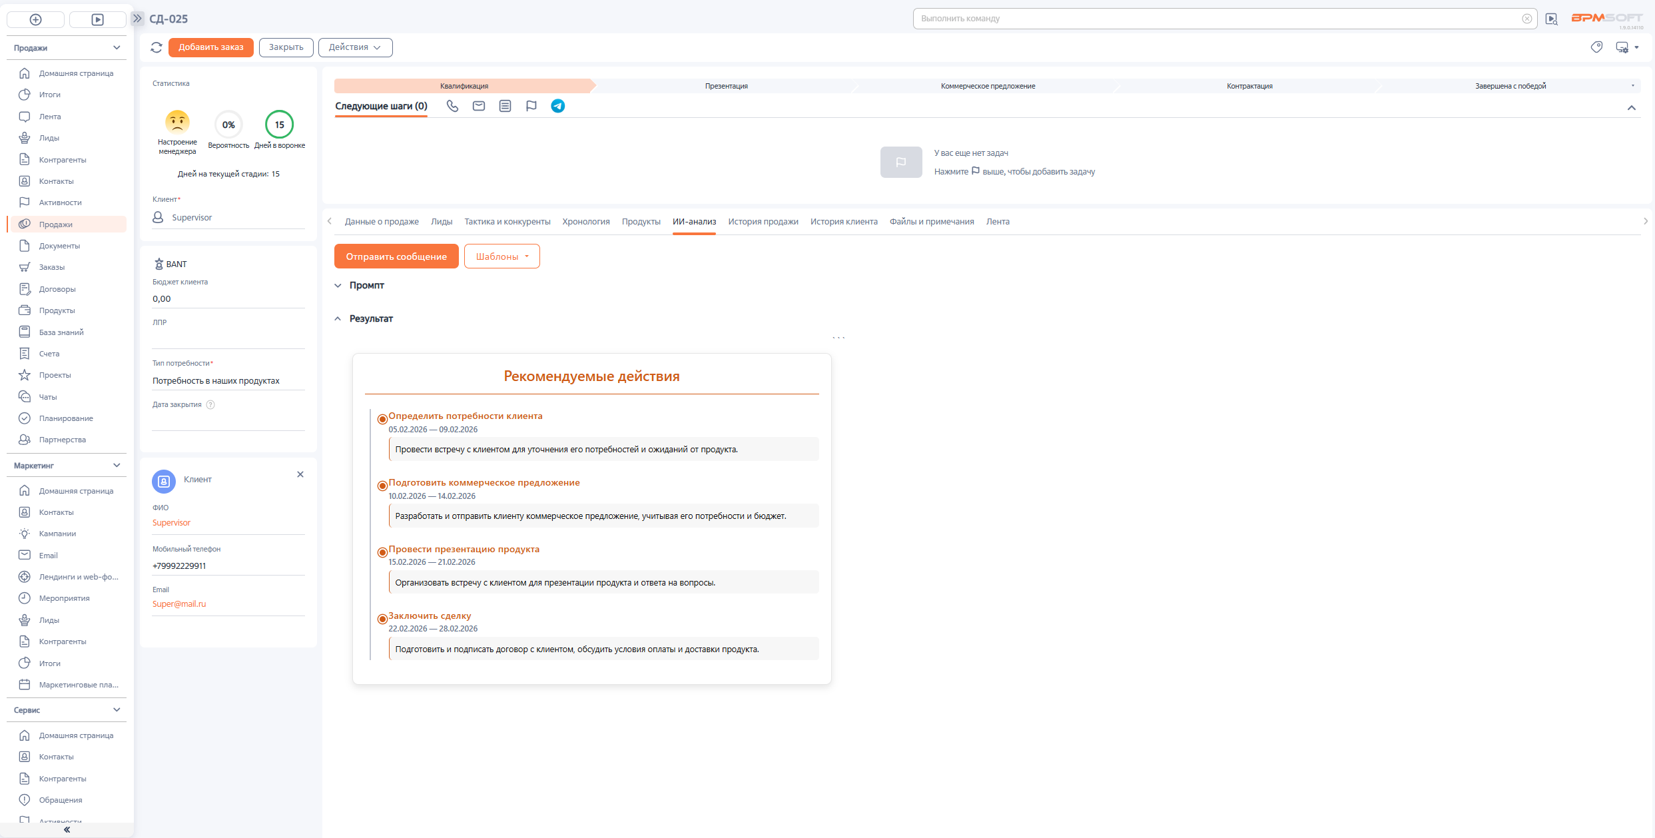
Task: Click the email envelope icon in next steps
Action: pos(479,106)
